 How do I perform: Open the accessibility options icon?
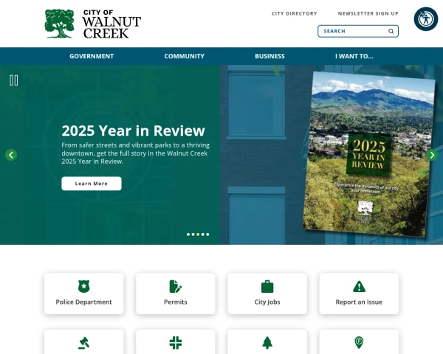pyautogui.click(x=426, y=19)
